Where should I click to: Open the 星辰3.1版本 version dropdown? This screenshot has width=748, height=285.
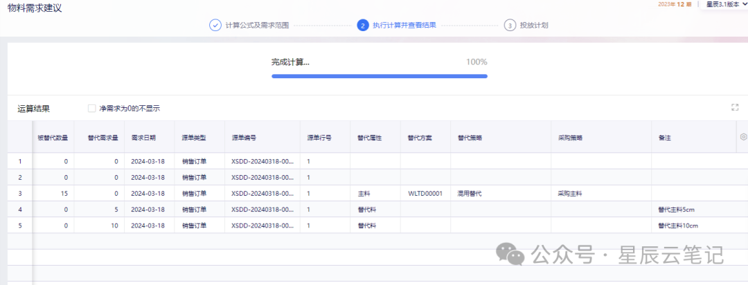(726, 4)
